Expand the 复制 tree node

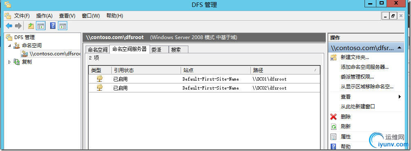click(x=10, y=62)
